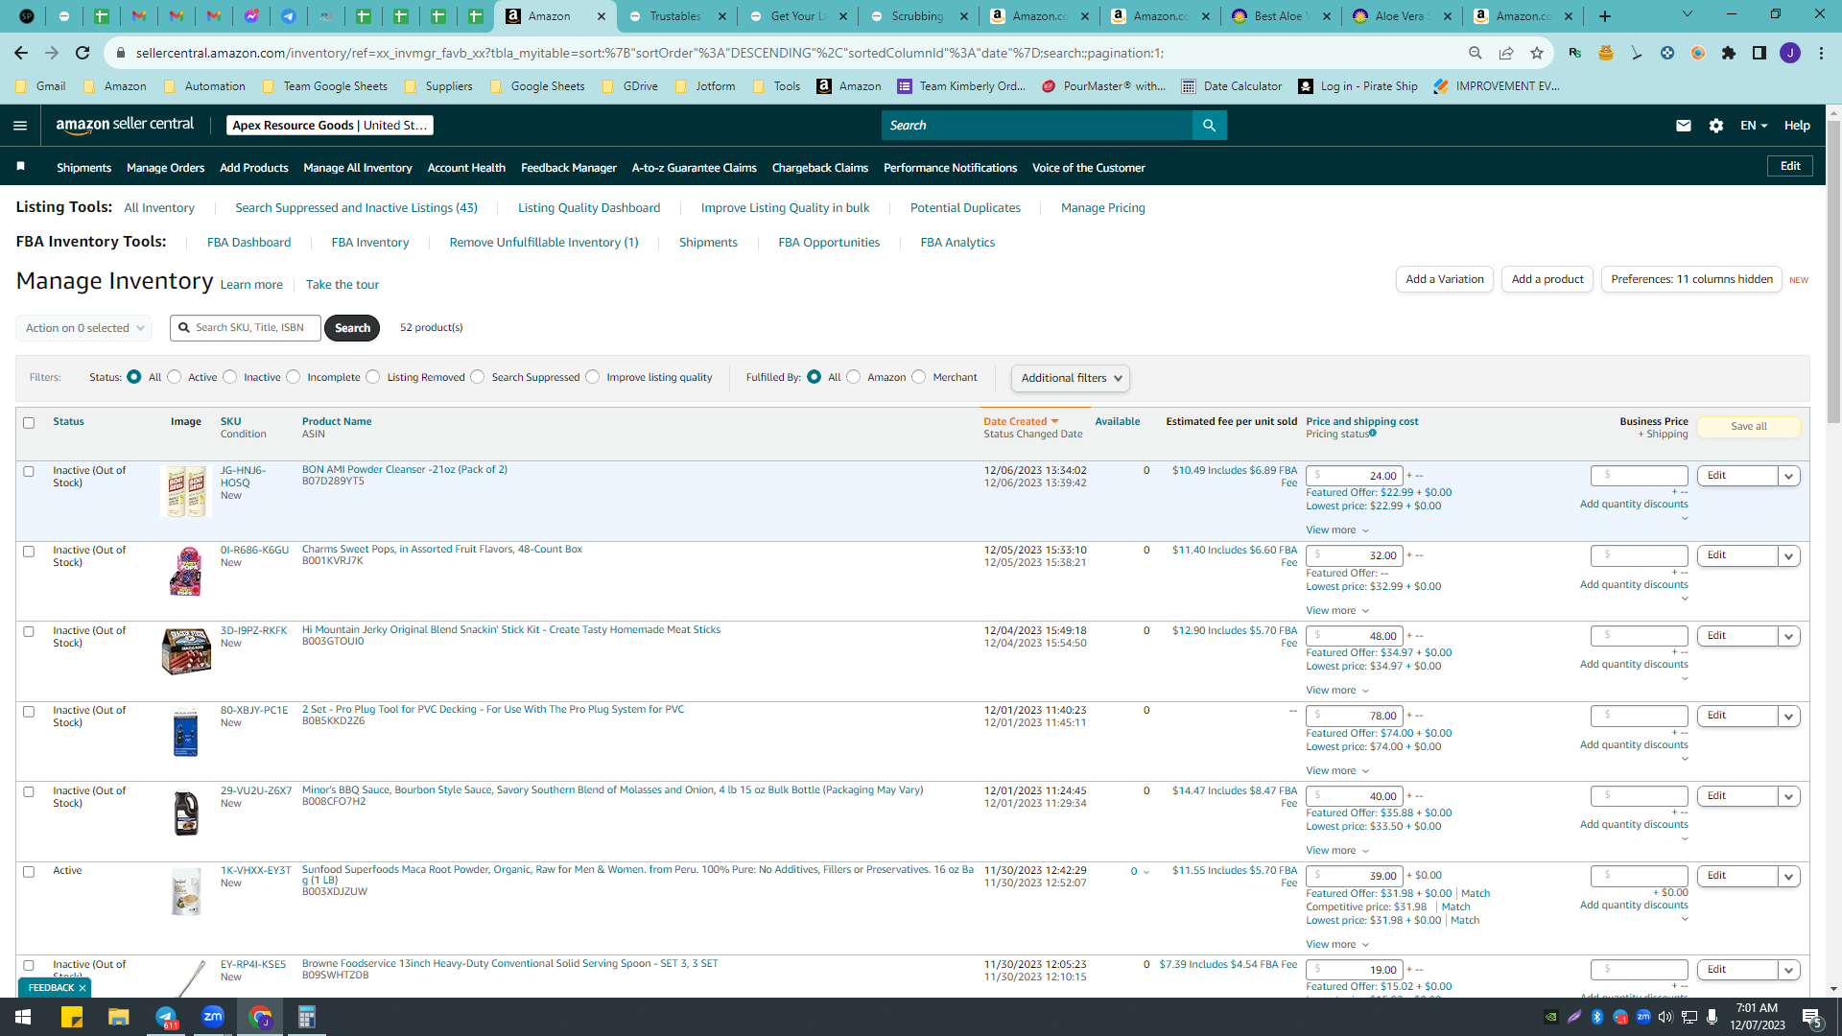Screen dimensions: 1842x1036
Task: Select Fulfilled By Amazon radio
Action: click(854, 377)
